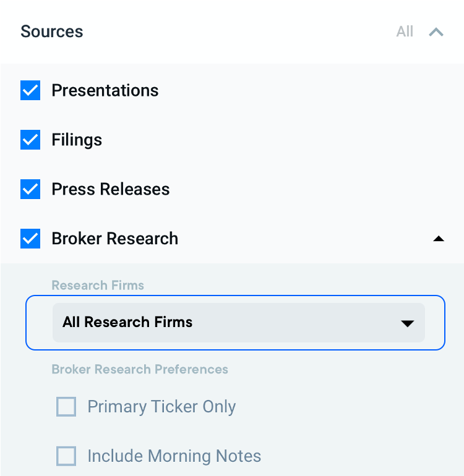The width and height of the screenshot is (464, 476).
Task: Collapse the Sources panel with chevron
Action: pos(436,32)
